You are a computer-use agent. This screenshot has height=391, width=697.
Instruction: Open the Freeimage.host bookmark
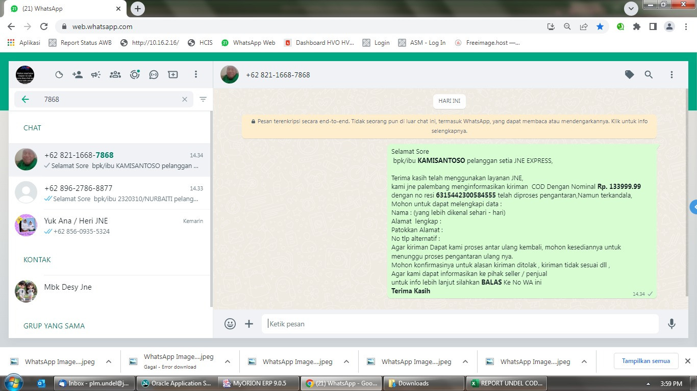tap(487, 43)
